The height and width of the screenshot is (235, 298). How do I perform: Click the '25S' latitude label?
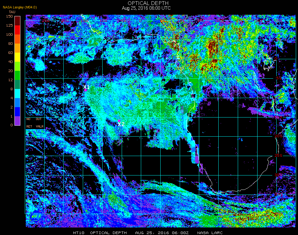pyautogui.click(x=279, y=155)
